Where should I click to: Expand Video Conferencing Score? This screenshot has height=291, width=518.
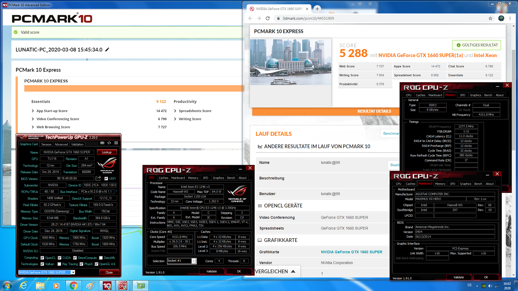(x=33, y=119)
